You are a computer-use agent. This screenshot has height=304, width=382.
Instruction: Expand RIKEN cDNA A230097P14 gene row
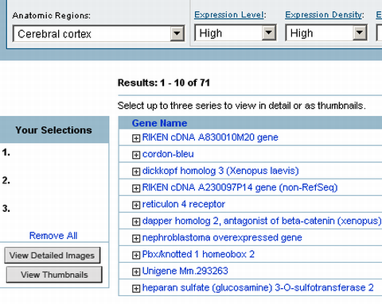136,188
